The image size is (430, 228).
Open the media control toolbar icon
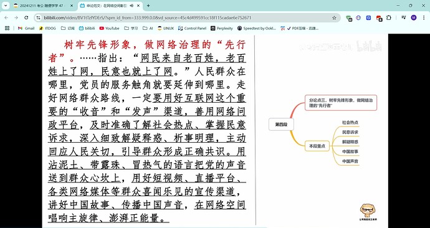click(403, 18)
